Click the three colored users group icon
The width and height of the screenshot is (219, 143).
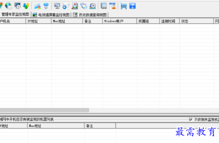pyautogui.click(x=26, y=6)
